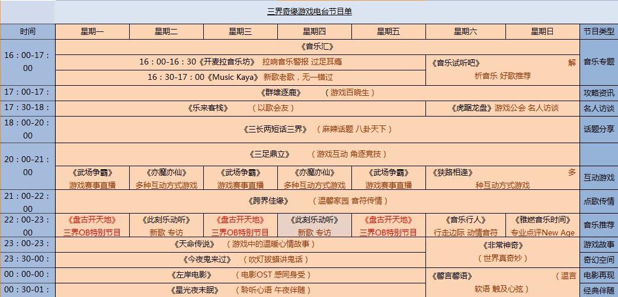This screenshot has width=618, height=297.
Task: Select the 《Music Kaya》 program row
Action: point(240,77)
